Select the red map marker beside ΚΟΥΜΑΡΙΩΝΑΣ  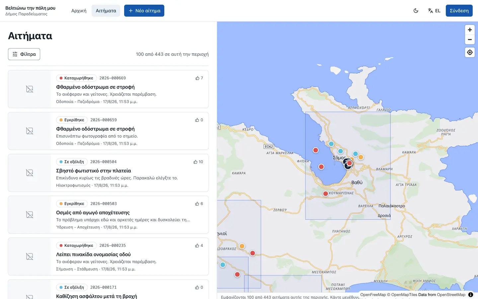[x=326, y=194]
